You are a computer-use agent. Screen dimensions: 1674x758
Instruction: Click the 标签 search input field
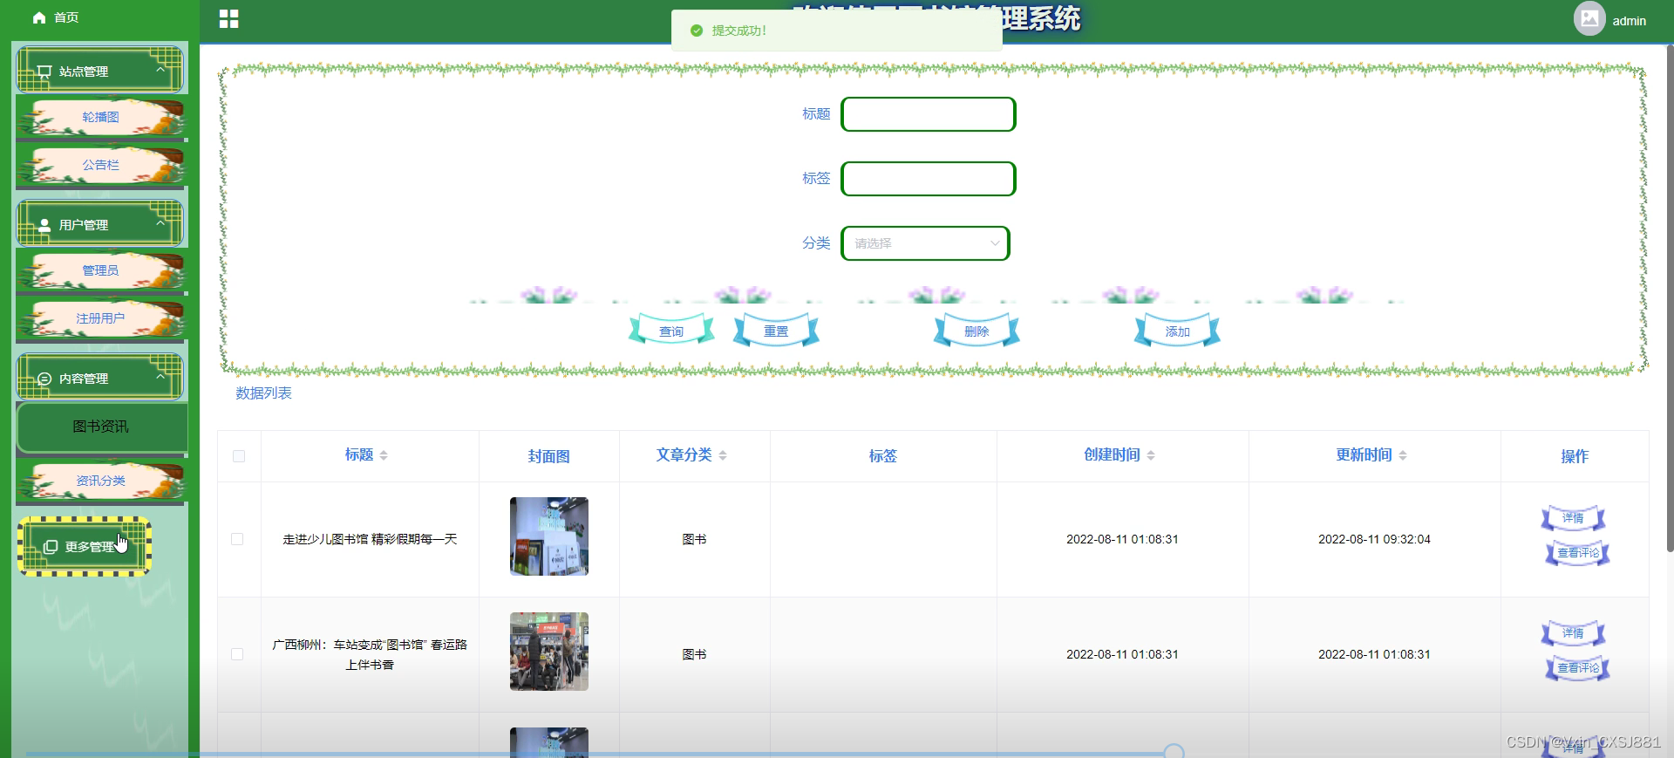pos(929,179)
